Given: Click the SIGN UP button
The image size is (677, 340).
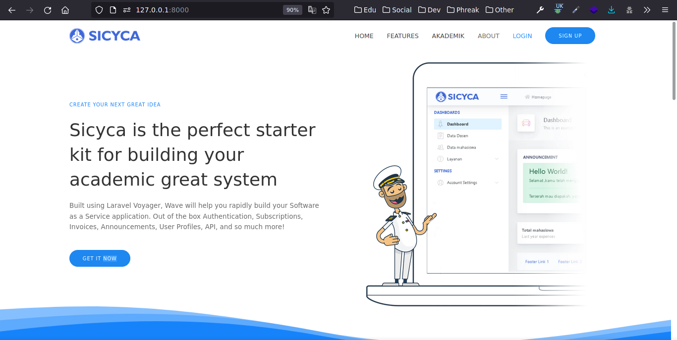Looking at the screenshot, I should pos(570,36).
